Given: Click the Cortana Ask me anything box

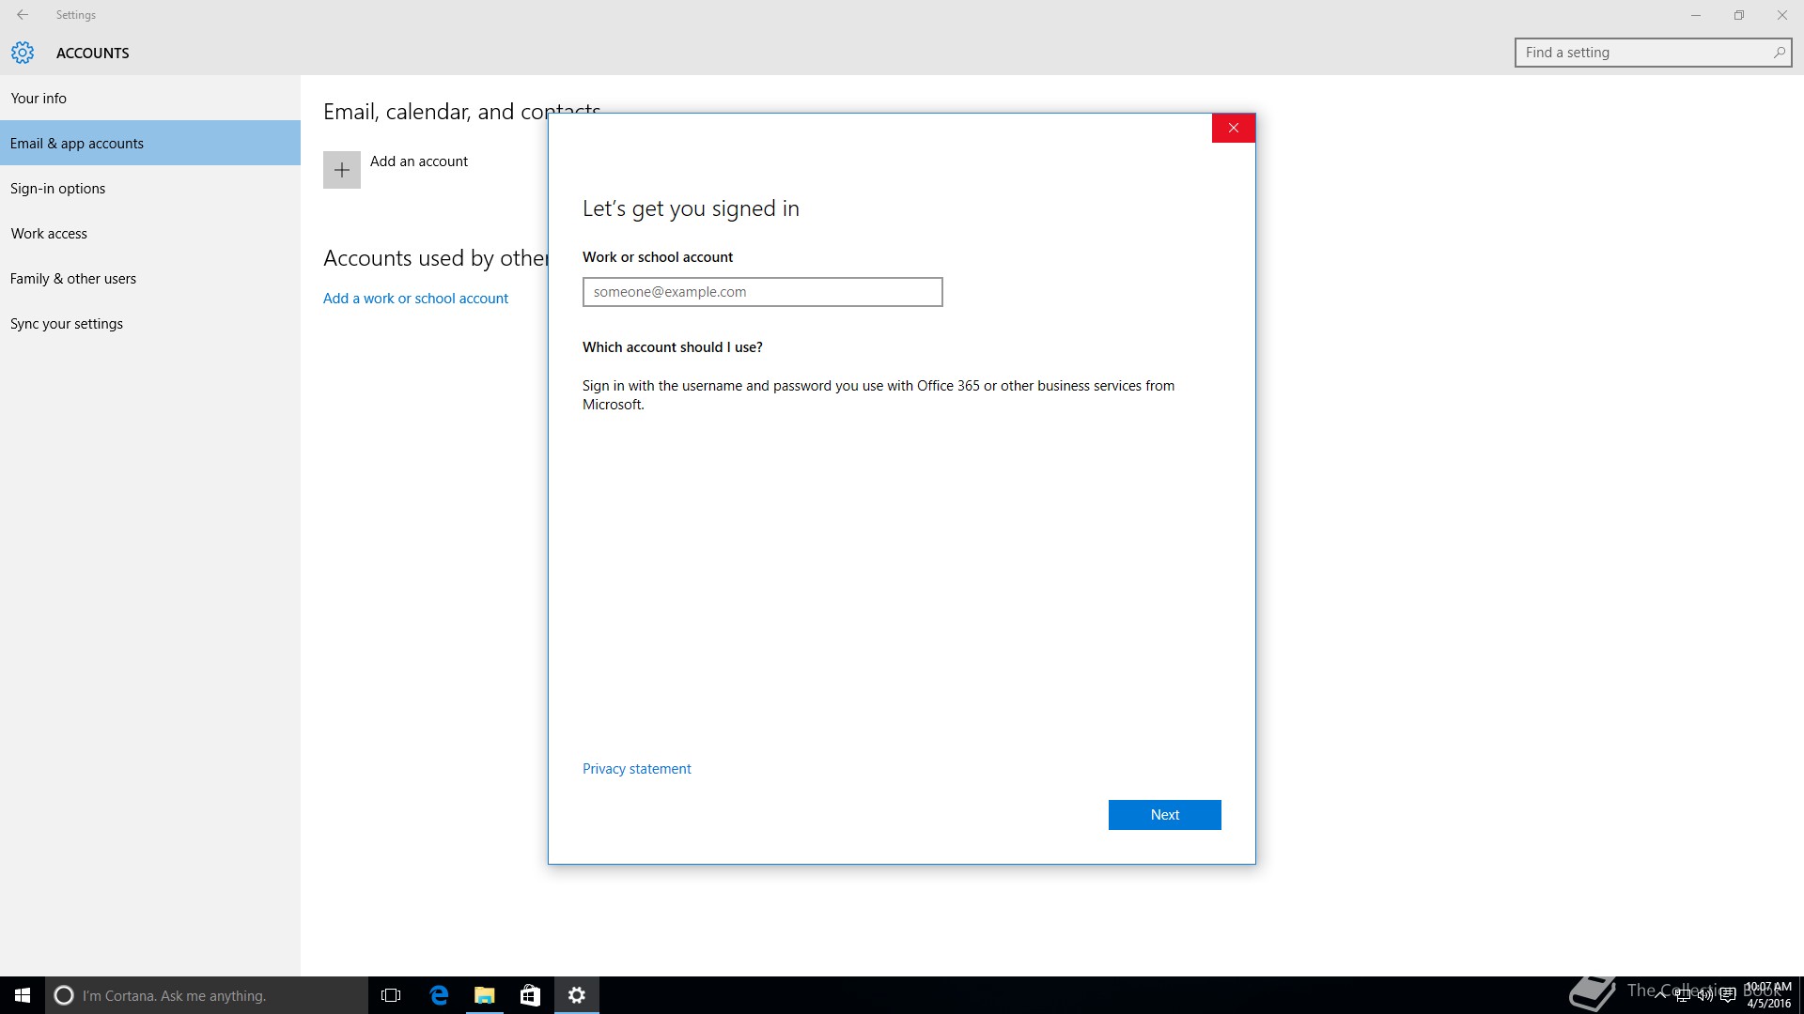Looking at the screenshot, I should [207, 995].
